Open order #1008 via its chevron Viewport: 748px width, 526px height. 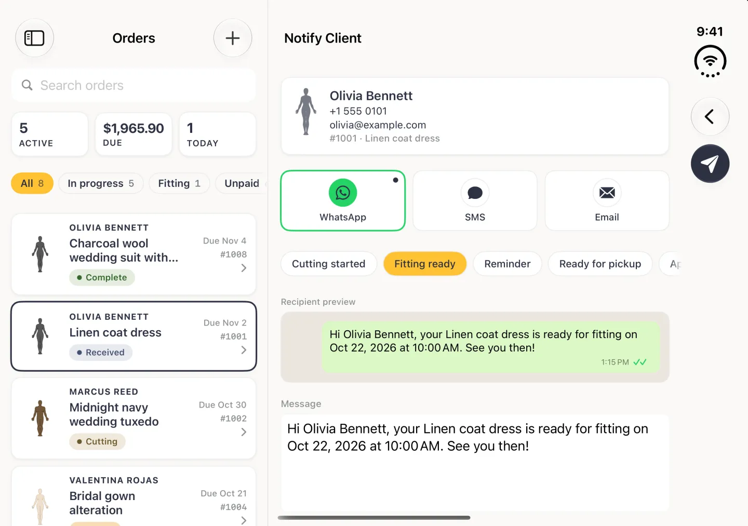click(244, 268)
